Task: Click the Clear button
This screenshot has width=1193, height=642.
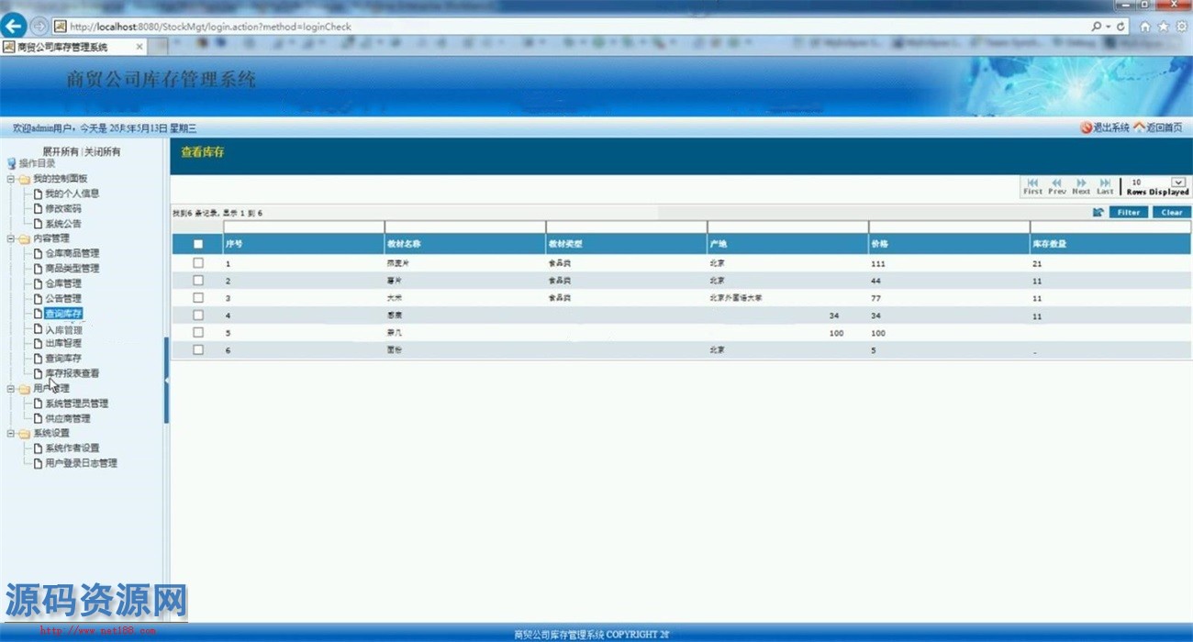Action: (x=1172, y=212)
